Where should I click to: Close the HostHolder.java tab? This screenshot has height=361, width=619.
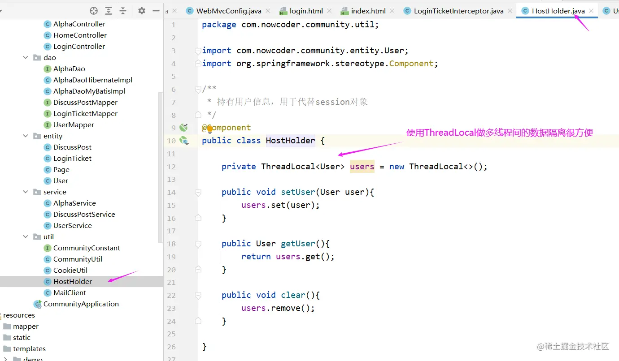pyautogui.click(x=591, y=11)
